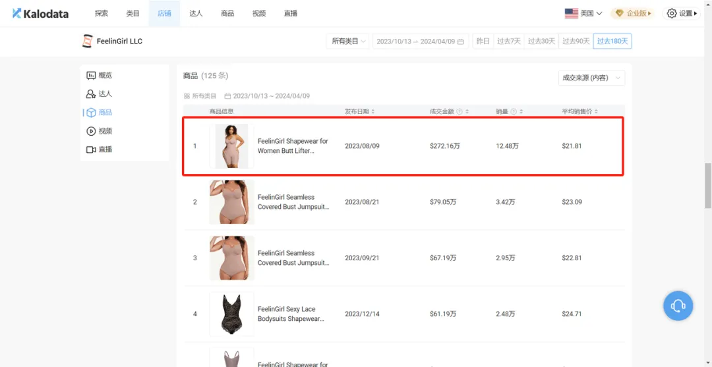The width and height of the screenshot is (712, 367).
Task: Open the date range picker field
Action: coord(420,42)
